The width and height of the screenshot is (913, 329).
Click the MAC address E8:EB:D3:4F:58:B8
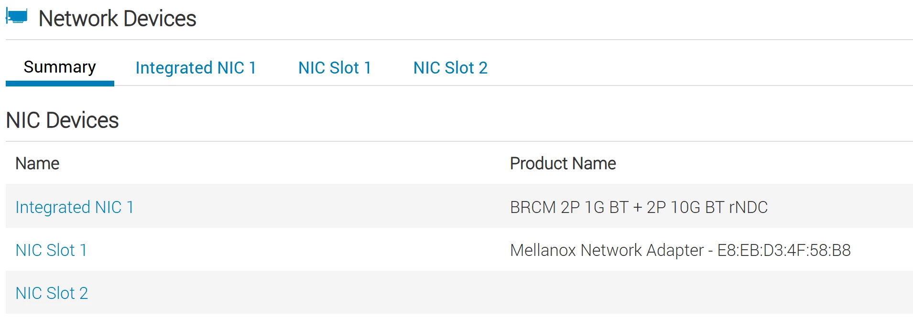click(x=784, y=250)
